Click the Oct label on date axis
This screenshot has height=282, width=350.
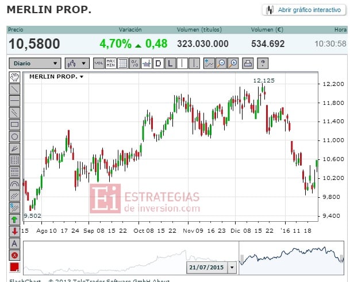click(138, 231)
